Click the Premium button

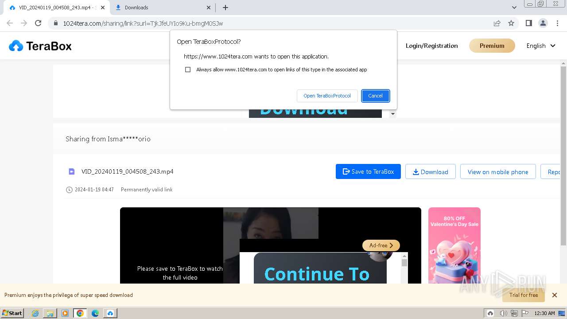pos(492,46)
